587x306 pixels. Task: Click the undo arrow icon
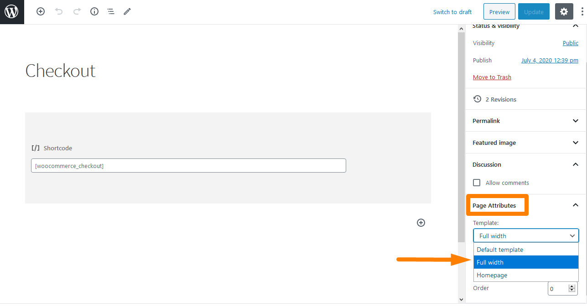click(x=59, y=12)
